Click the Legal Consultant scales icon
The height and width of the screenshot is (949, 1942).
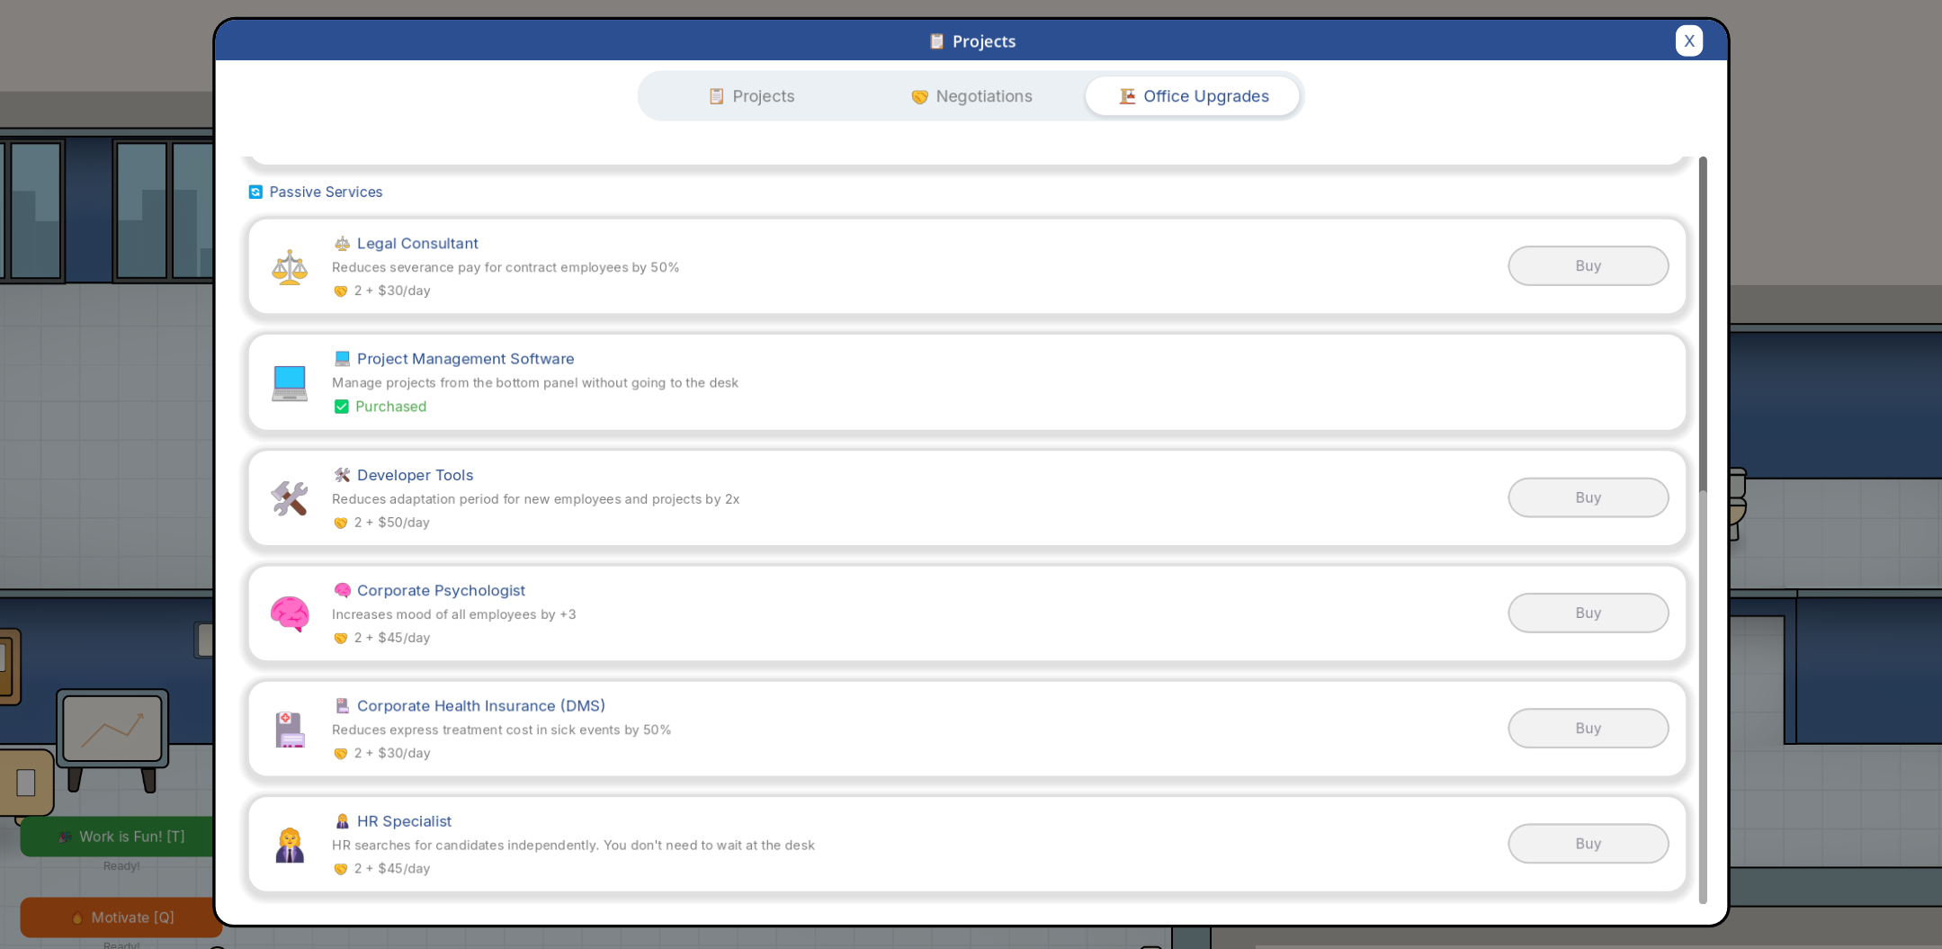[290, 267]
